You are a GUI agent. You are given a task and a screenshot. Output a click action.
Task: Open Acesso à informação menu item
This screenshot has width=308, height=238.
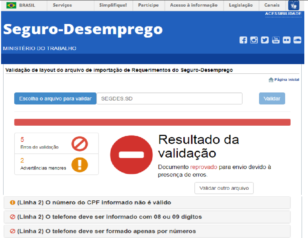[194, 5]
